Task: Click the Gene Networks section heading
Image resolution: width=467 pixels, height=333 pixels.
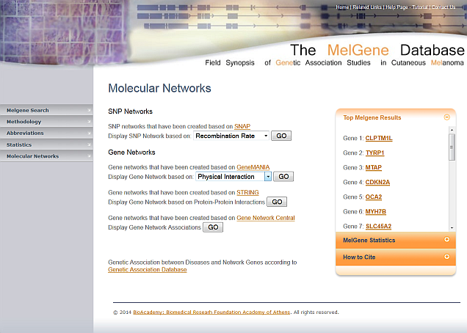Action: point(131,153)
